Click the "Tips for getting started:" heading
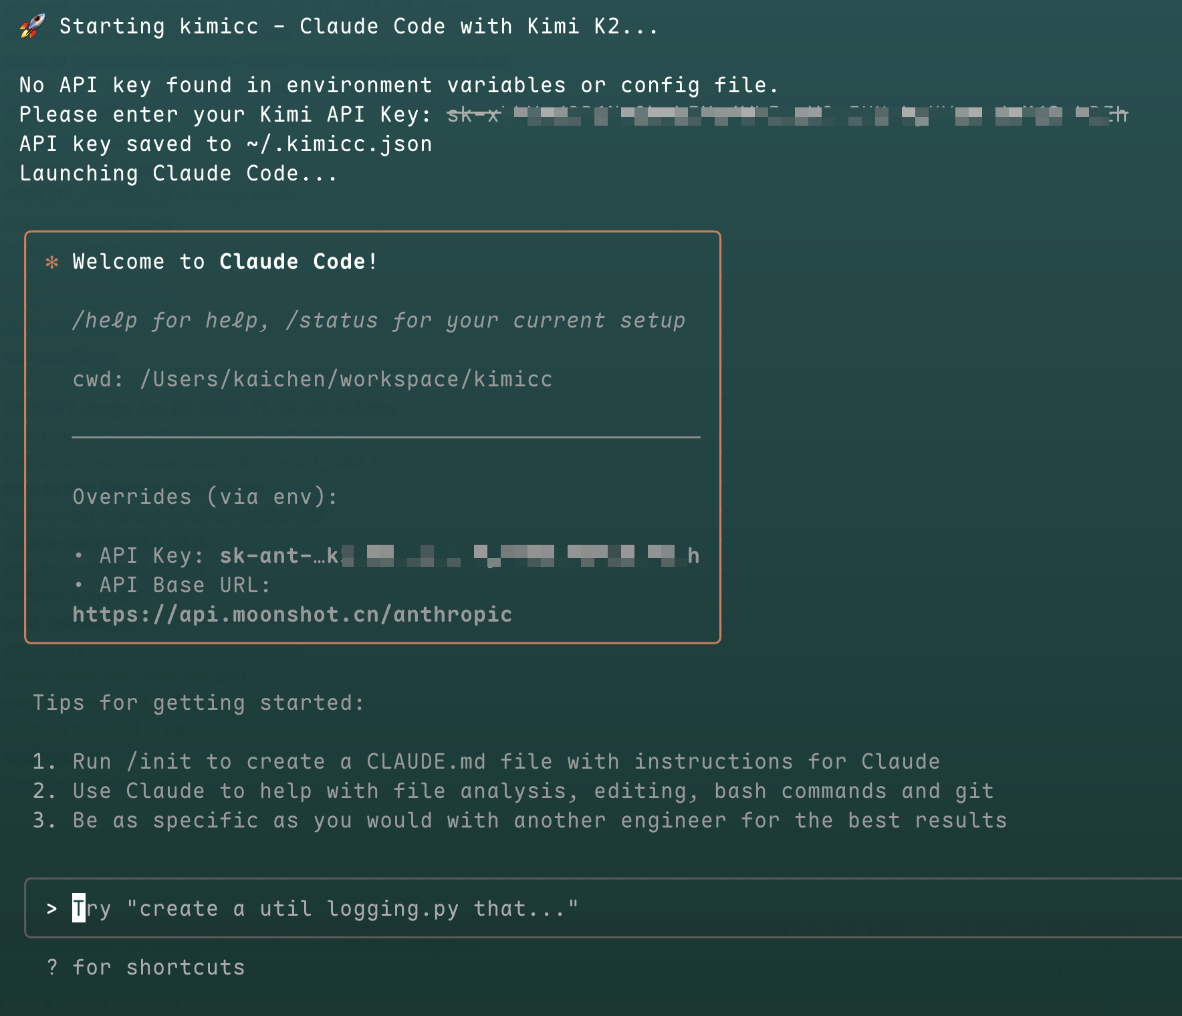1182x1016 pixels. (x=199, y=703)
